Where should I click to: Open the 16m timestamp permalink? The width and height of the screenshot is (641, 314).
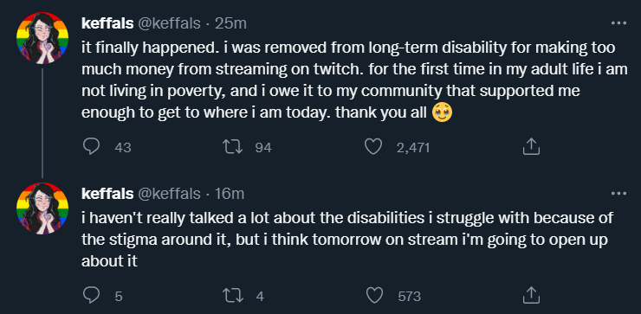[229, 194]
